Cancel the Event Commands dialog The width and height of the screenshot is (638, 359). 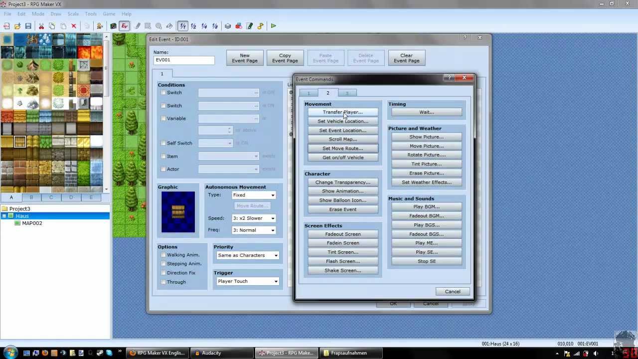453,292
